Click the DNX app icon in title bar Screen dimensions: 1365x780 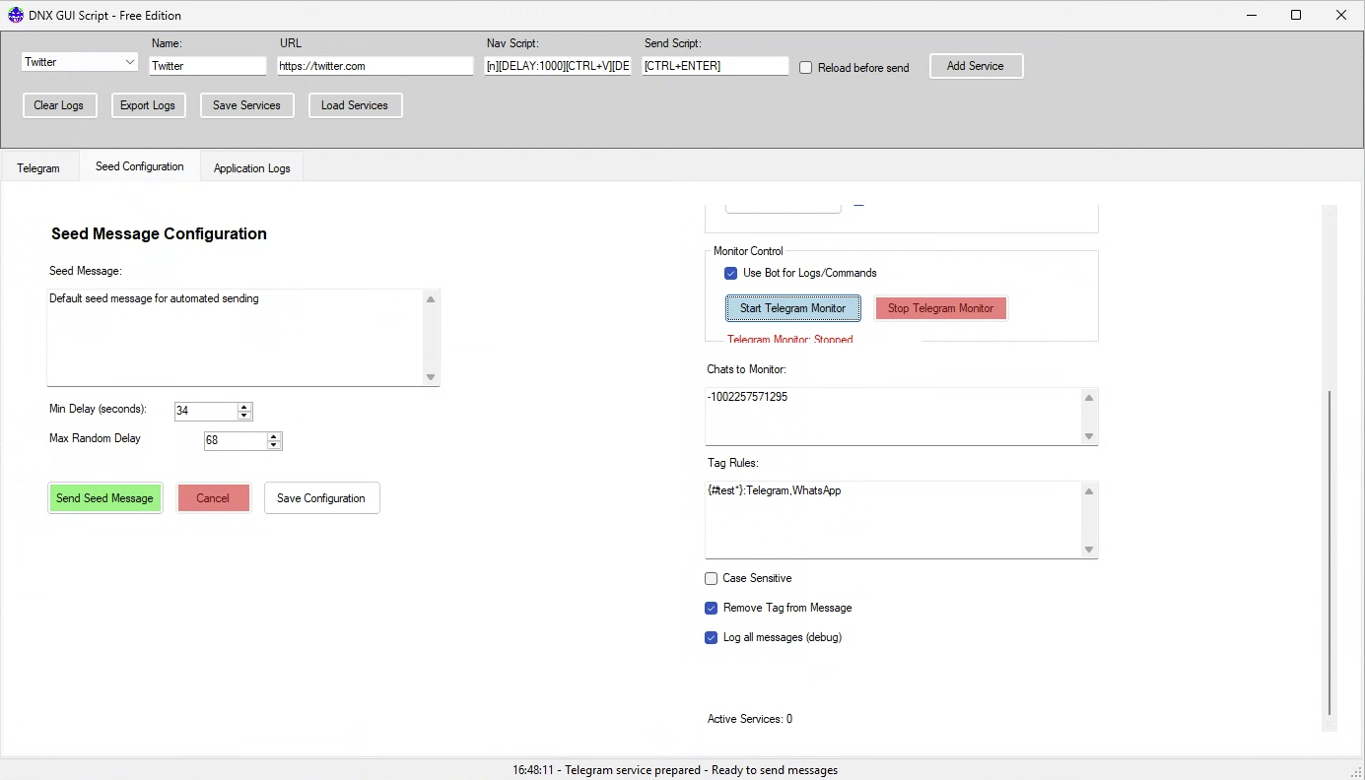[x=16, y=16]
